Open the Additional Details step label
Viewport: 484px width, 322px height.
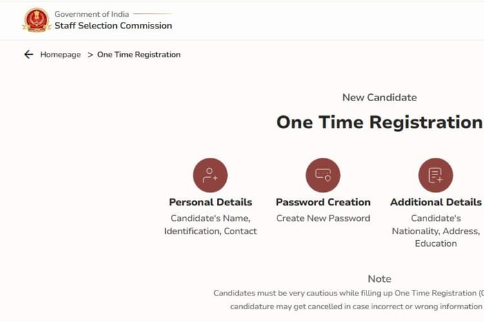point(436,202)
